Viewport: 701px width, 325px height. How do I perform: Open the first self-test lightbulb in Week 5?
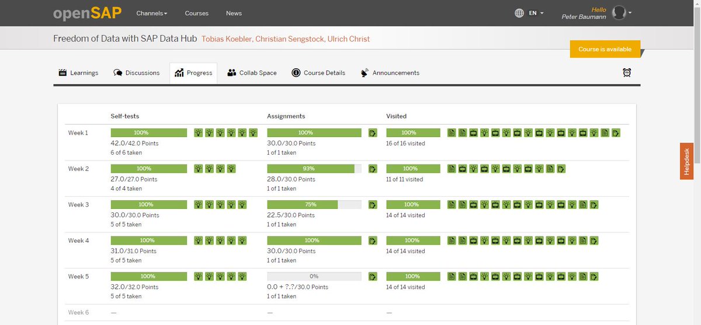click(x=198, y=277)
